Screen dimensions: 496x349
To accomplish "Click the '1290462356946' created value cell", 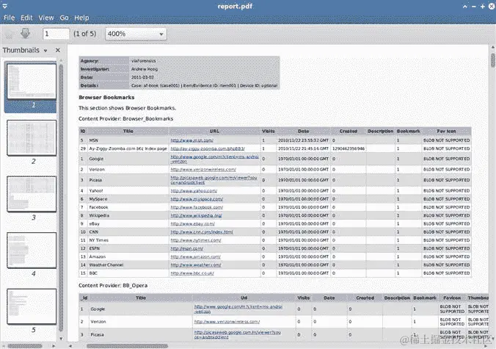I will 349,148.
